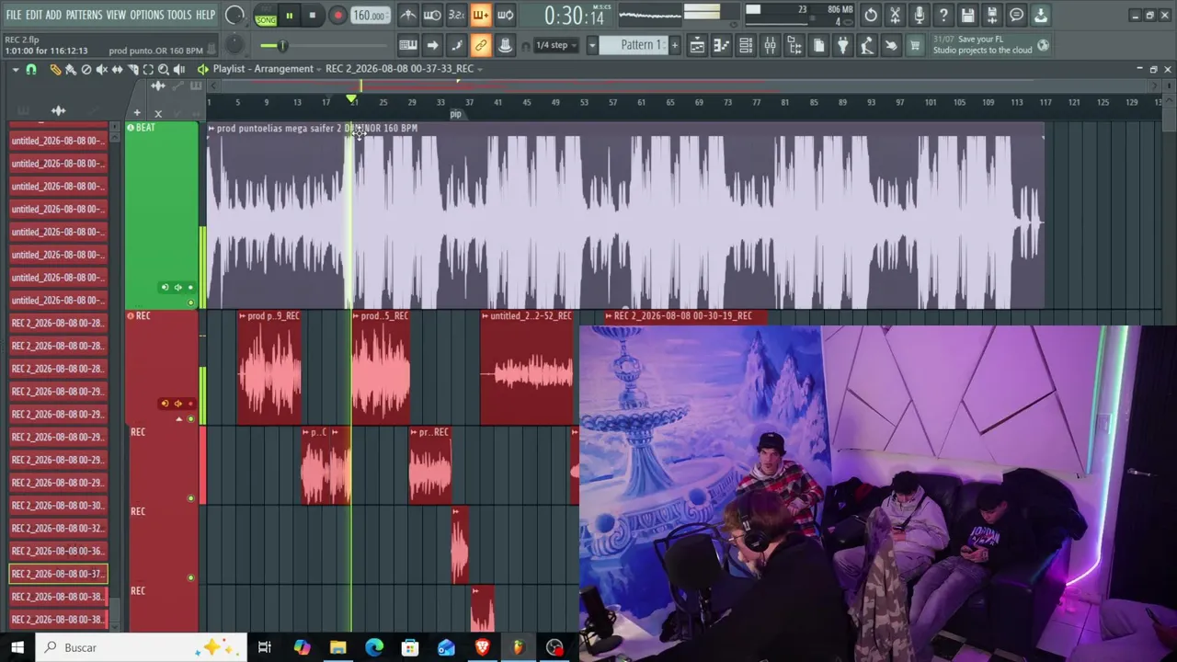Image resolution: width=1177 pixels, height=662 pixels.
Task: Toggle the Select tool in Playlist toolbar
Action: click(148, 69)
